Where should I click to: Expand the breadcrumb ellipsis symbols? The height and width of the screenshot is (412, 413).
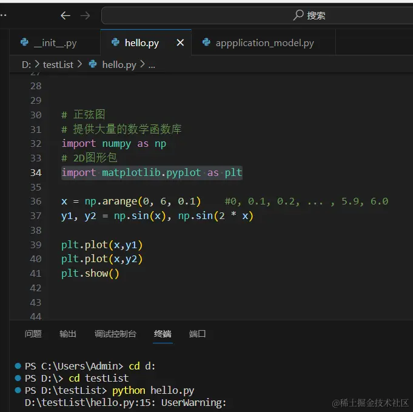(152, 65)
